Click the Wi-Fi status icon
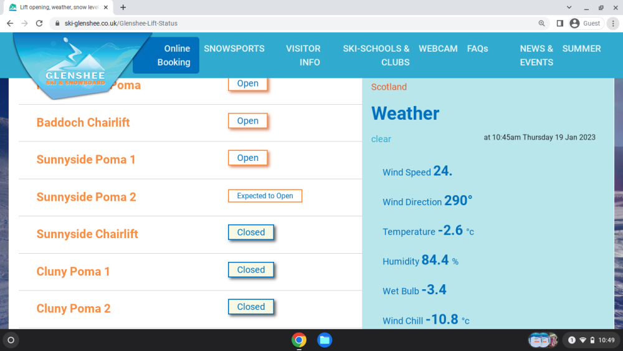This screenshot has width=623, height=351. pos(583,340)
